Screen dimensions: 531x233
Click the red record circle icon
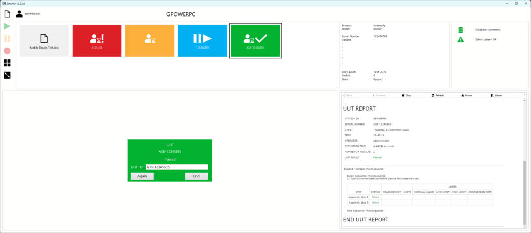click(7, 51)
